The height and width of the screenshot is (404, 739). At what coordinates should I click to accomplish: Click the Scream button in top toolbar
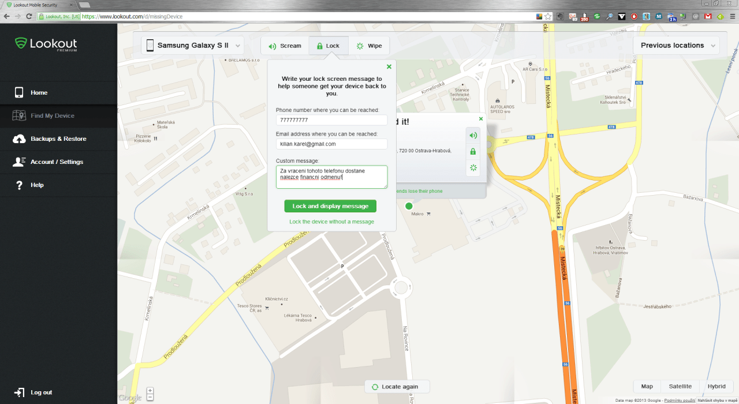tap(285, 46)
